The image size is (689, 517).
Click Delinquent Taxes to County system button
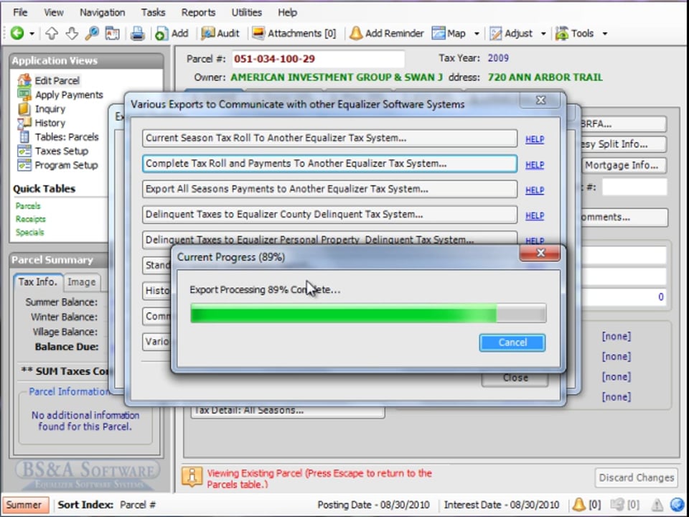329,215
